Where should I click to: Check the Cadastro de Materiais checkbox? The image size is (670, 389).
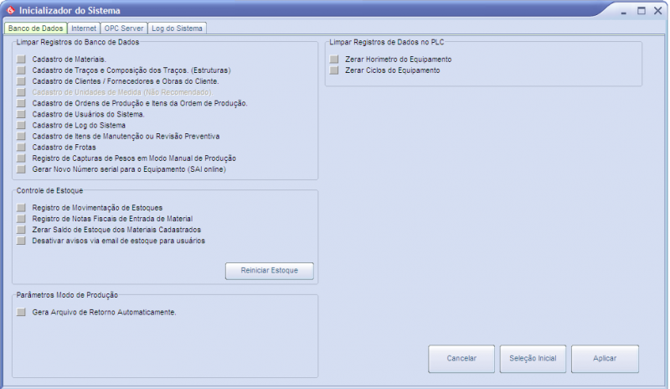[22, 59]
